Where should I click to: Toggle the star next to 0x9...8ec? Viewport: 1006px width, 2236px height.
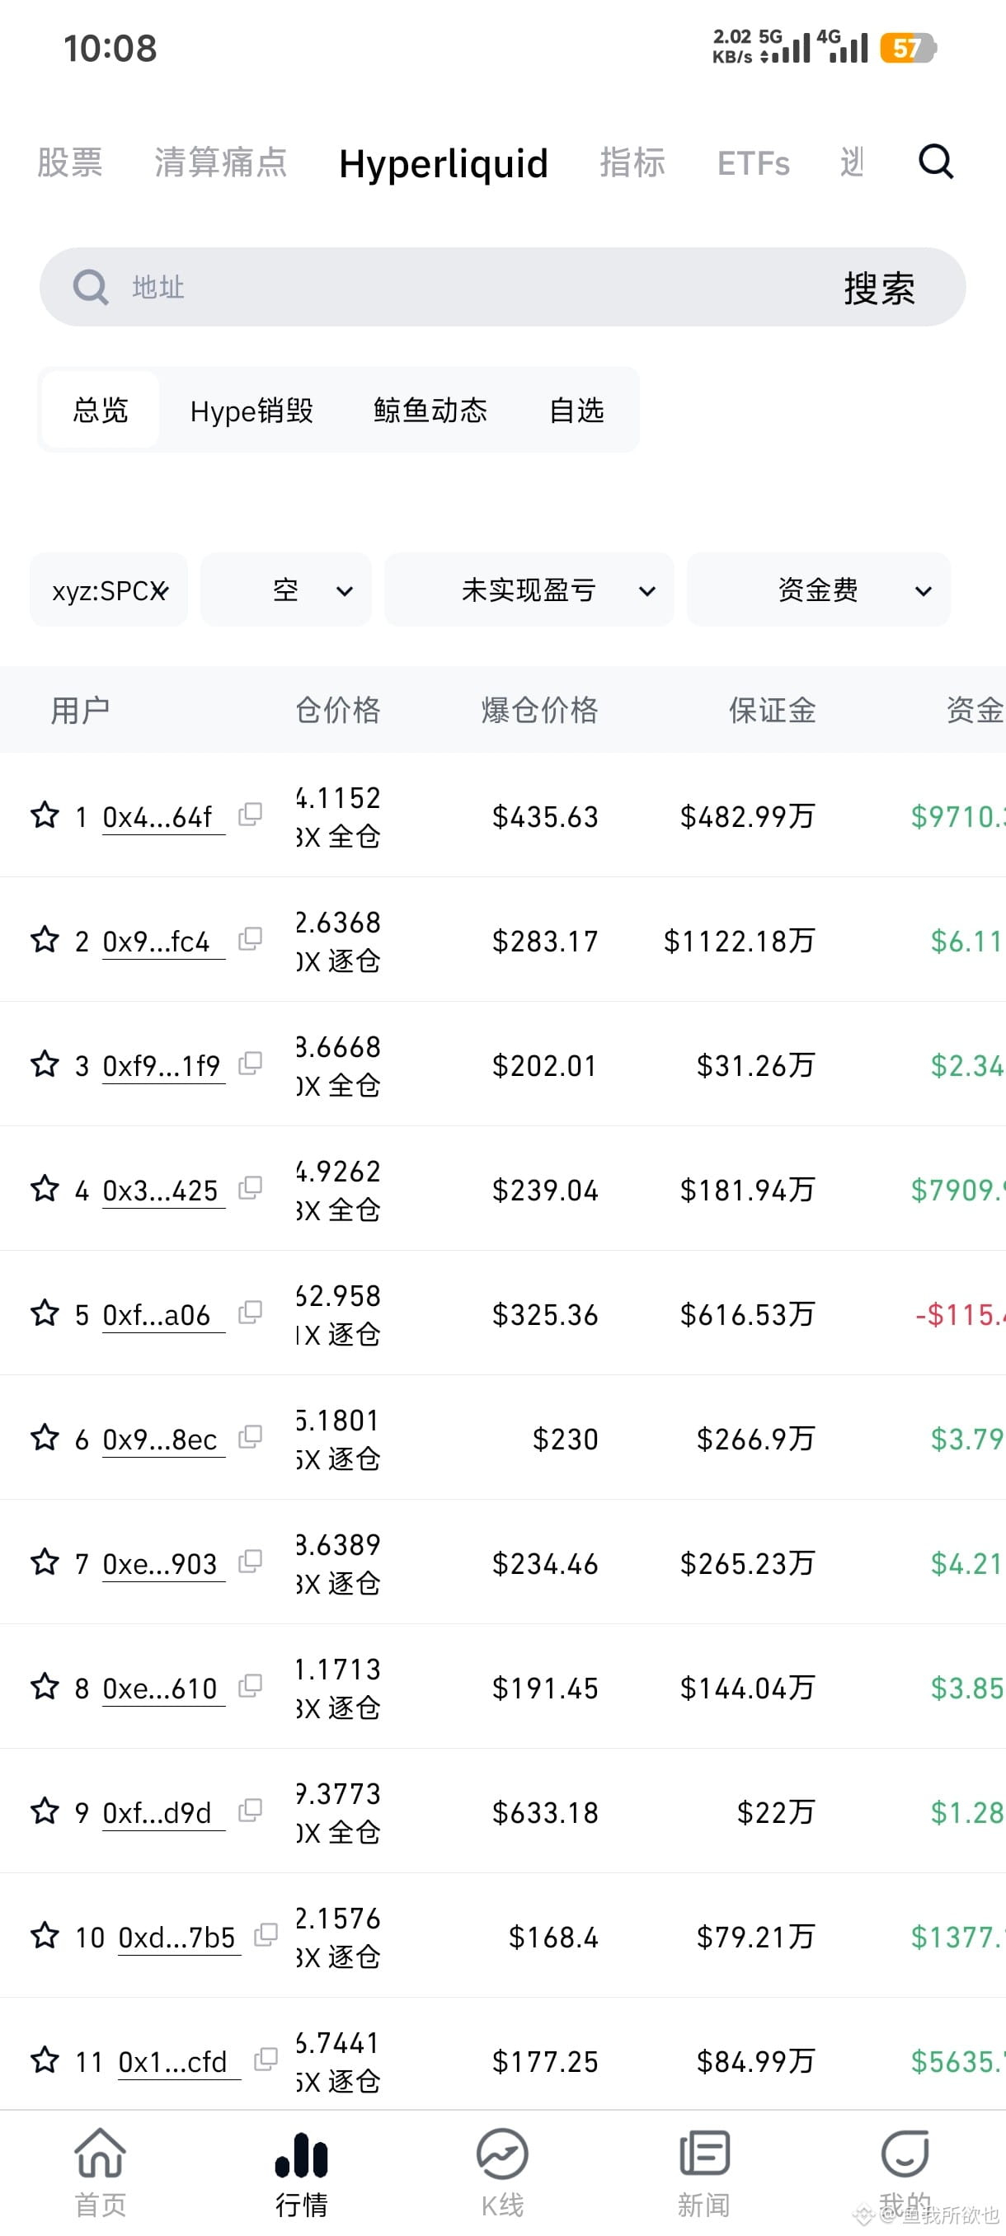45,1437
